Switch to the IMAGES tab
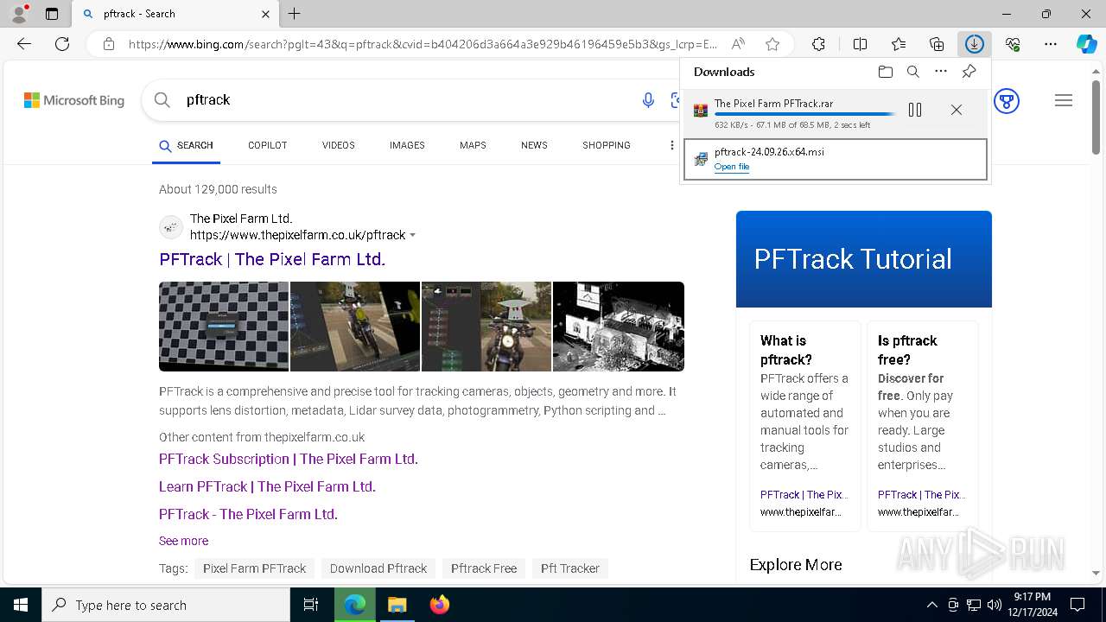Image resolution: width=1106 pixels, height=622 pixels. tap(407, 145)
